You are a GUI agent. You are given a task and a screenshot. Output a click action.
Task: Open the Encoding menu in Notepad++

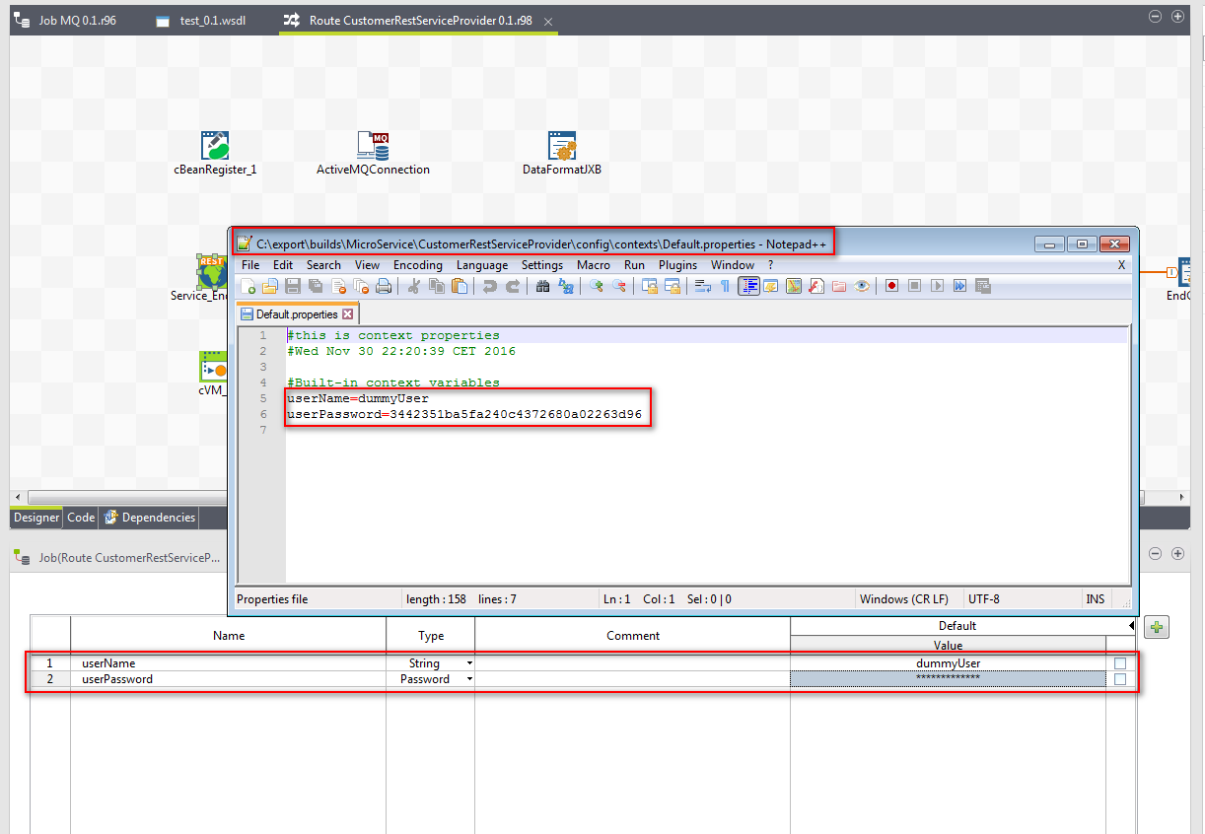tap(417, 265)
